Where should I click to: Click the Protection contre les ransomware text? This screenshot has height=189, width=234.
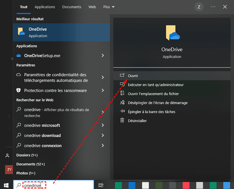pyautogui.click(x=55, y=91)
